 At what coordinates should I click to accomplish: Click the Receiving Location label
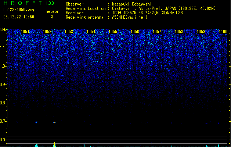click(86, 8)
